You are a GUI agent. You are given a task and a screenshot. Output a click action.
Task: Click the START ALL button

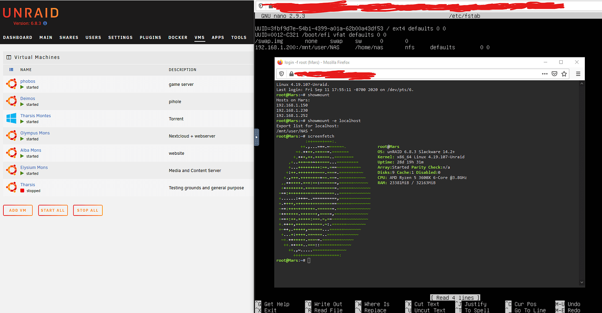coord(53,210)
